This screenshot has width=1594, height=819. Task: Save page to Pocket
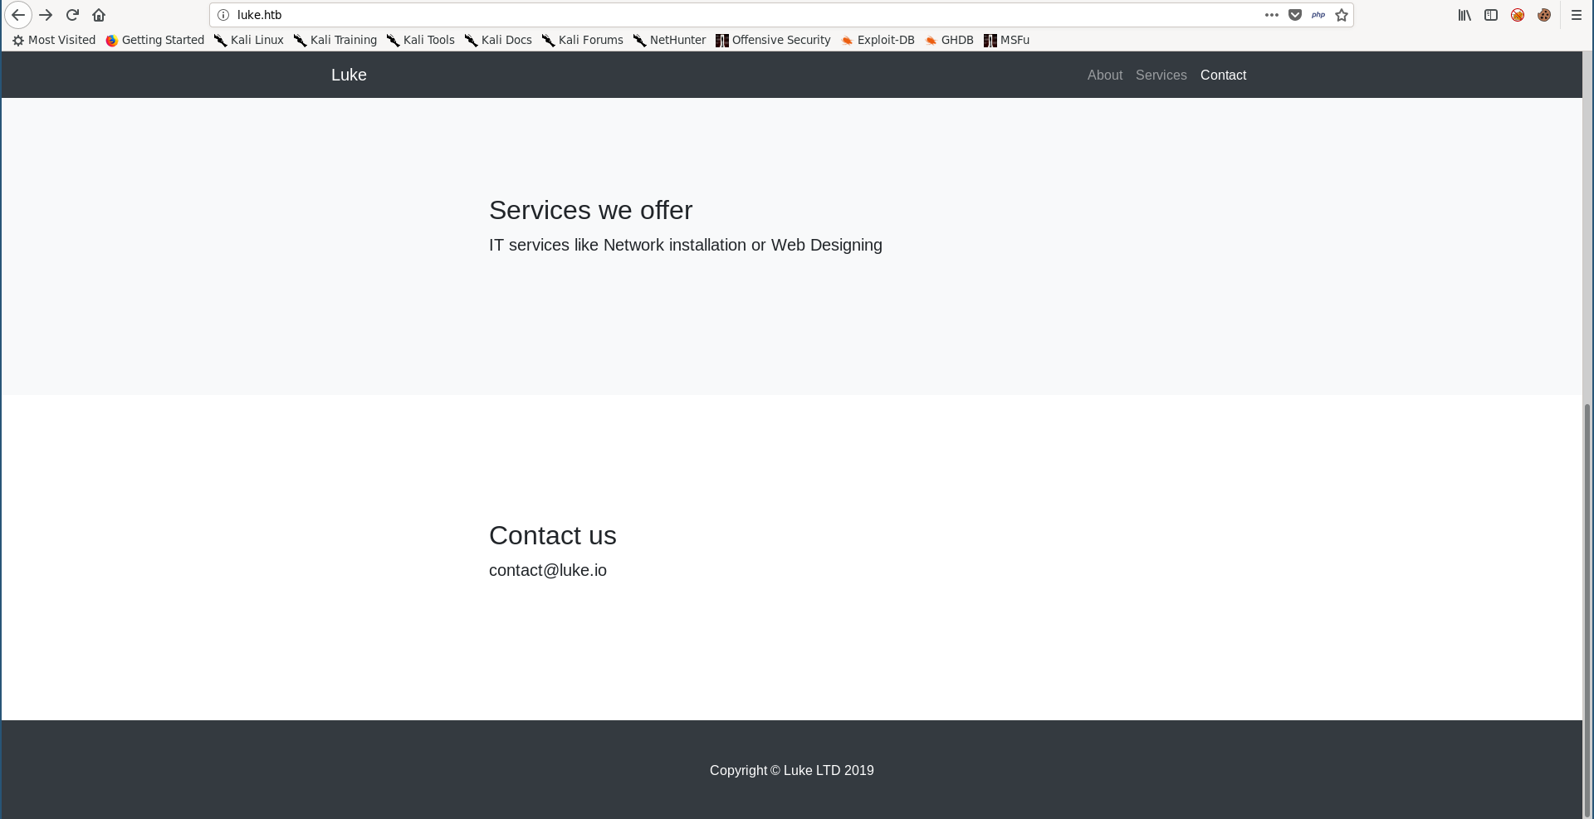(x=1294, y=15)
